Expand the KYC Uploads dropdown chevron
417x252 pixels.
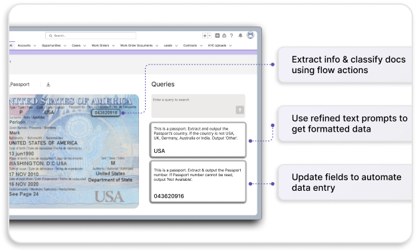click(x=230, y=46)
